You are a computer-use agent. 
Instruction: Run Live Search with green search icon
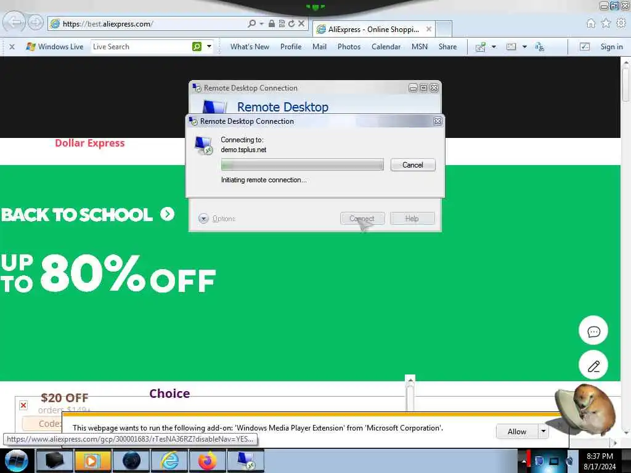(197, 47)
